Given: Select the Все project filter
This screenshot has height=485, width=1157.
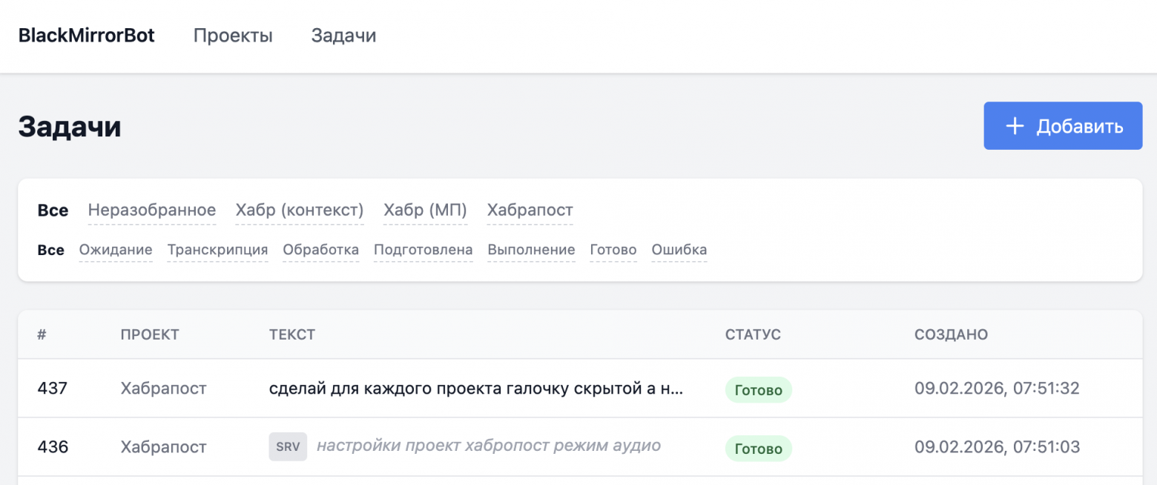Looking at the screenshot, I should [53, 211].
